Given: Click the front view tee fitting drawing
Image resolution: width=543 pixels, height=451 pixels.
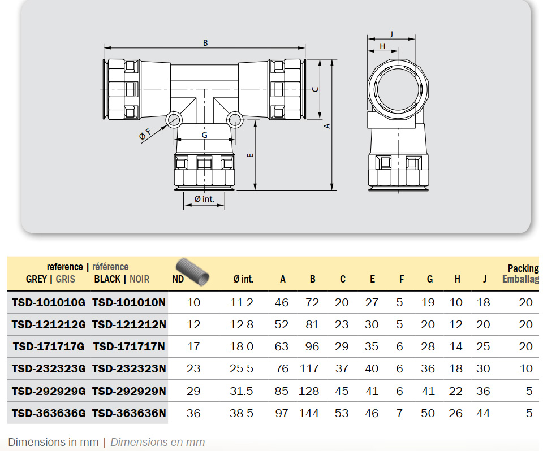Looking at the screenshot, I should [204, 122].
